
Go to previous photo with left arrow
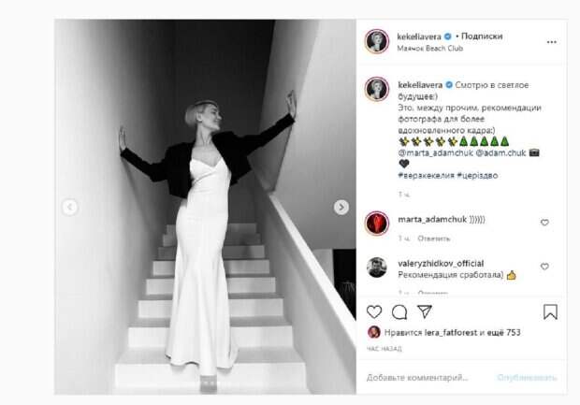pyautogui.click(x=70, y=207)
